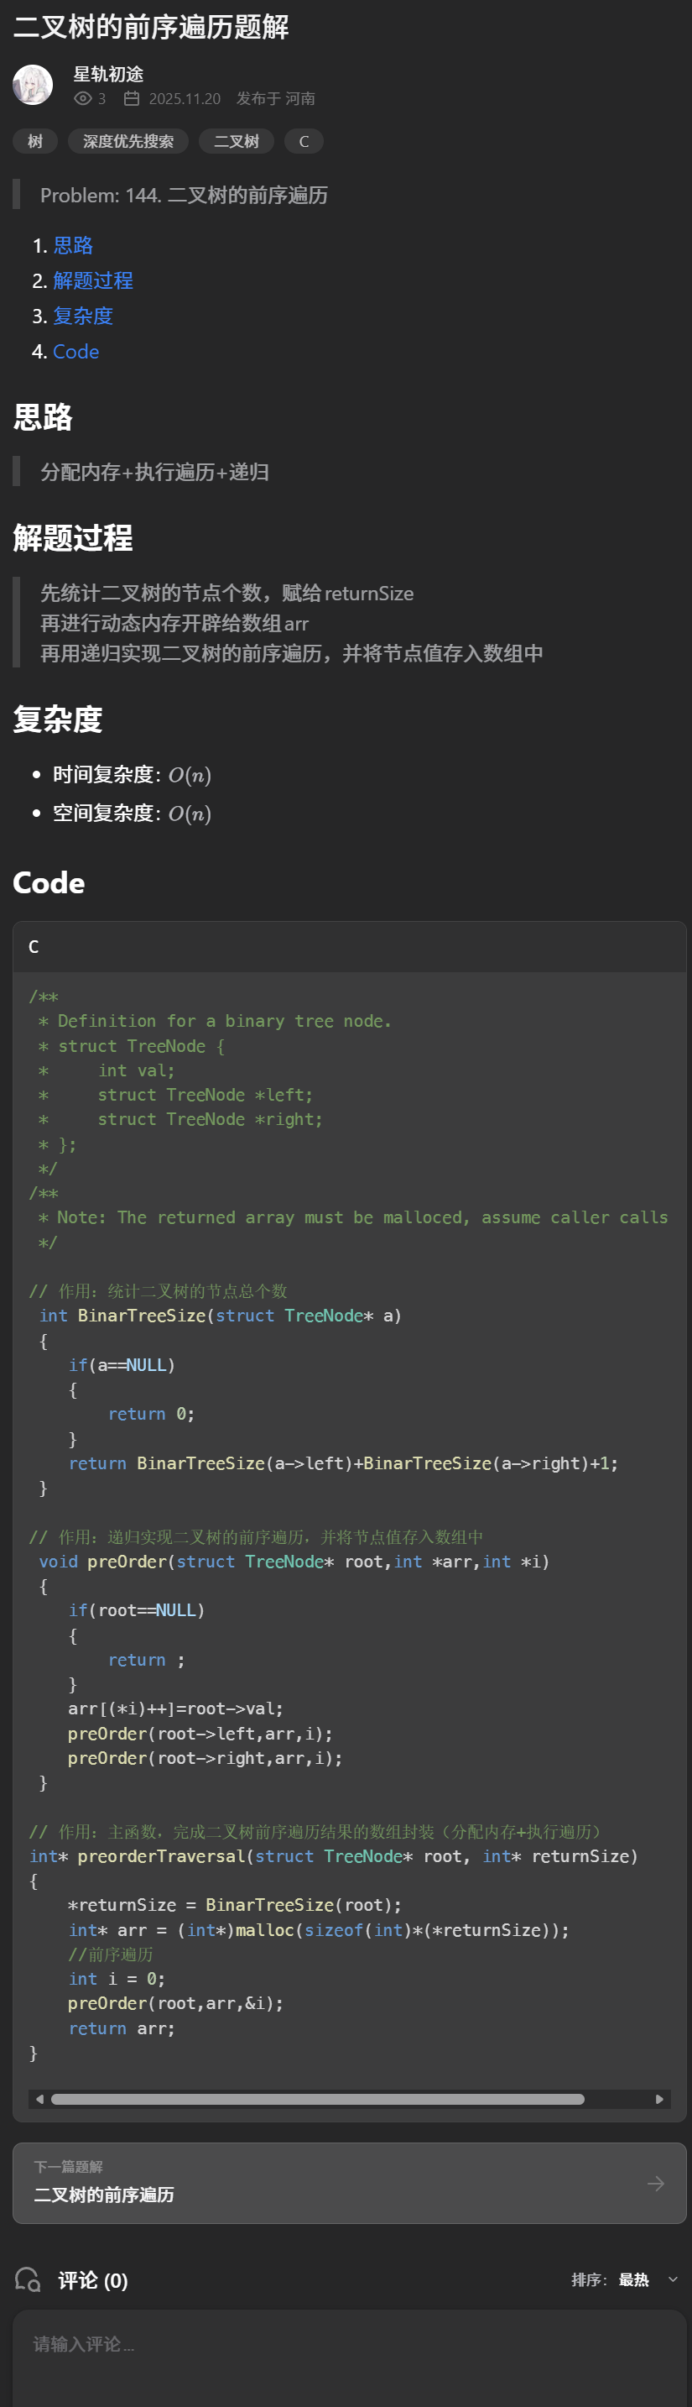Click the 再进行动态内存开辟给数组 arr line
The width and height of the screenshot is (692, 2407).
pyautogui.click(x=174, y=623)
